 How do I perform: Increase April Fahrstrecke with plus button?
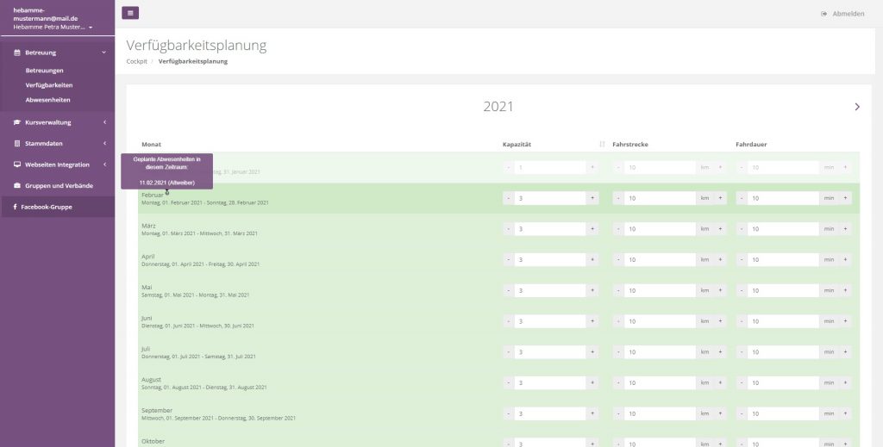tap(721, 260)
